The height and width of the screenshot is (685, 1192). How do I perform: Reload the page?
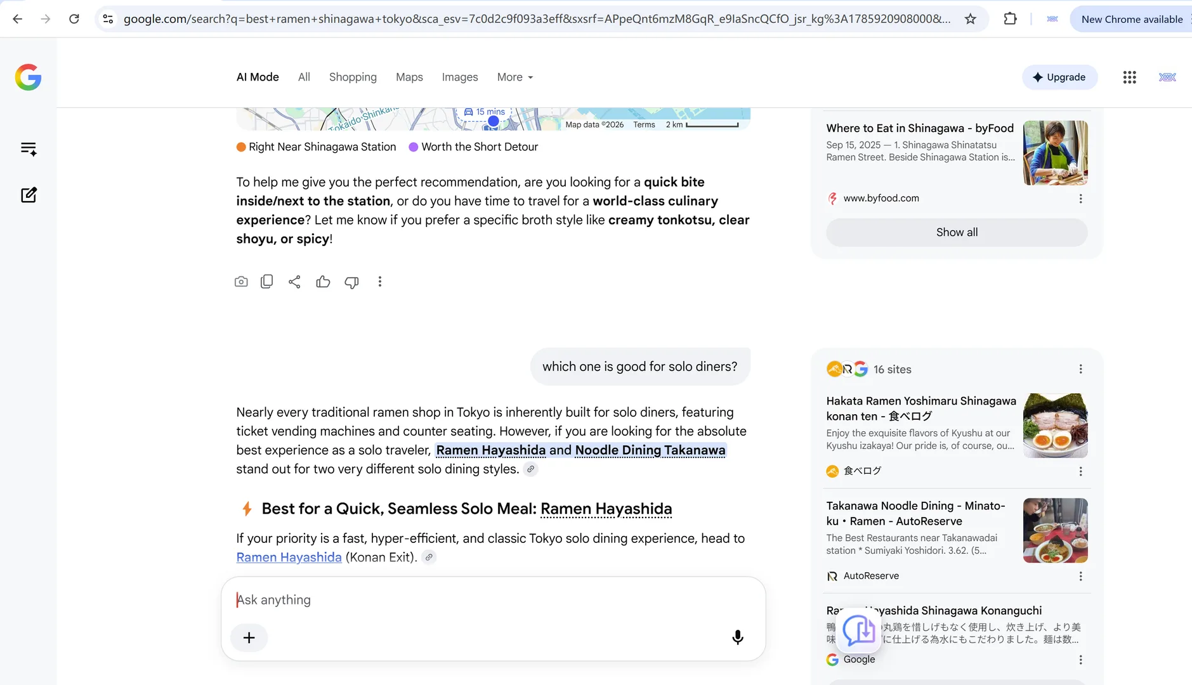tap(74, 19)
